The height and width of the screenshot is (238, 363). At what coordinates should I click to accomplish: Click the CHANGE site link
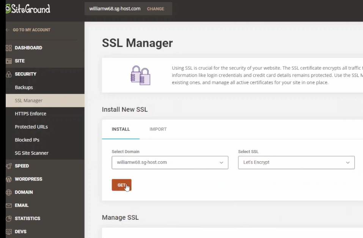(x=156, y=9)
